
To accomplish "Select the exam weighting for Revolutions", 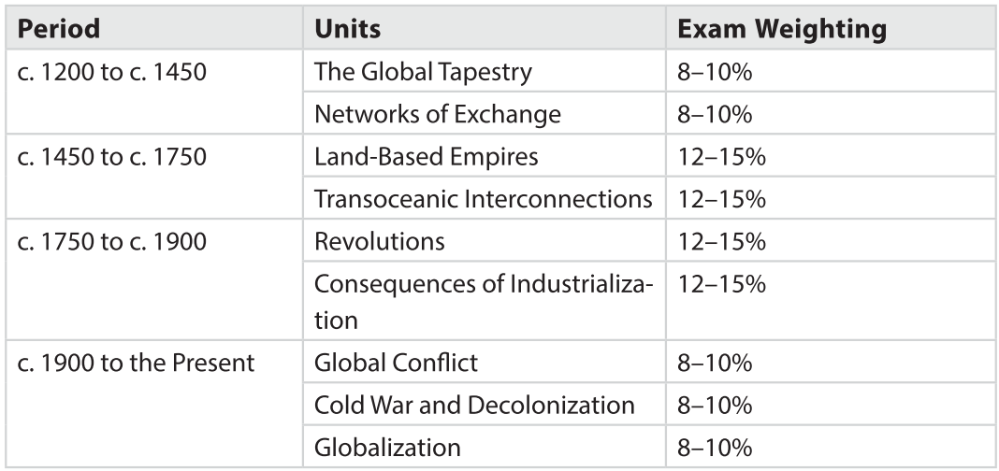I will (721, 243).
